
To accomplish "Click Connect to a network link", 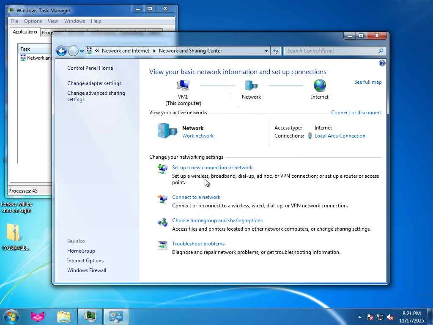I will click(196, 197).
